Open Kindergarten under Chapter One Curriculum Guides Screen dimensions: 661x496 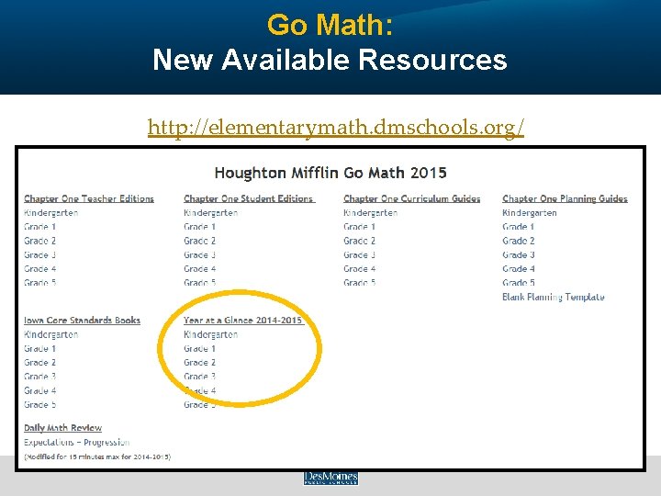tap(371, 213)
